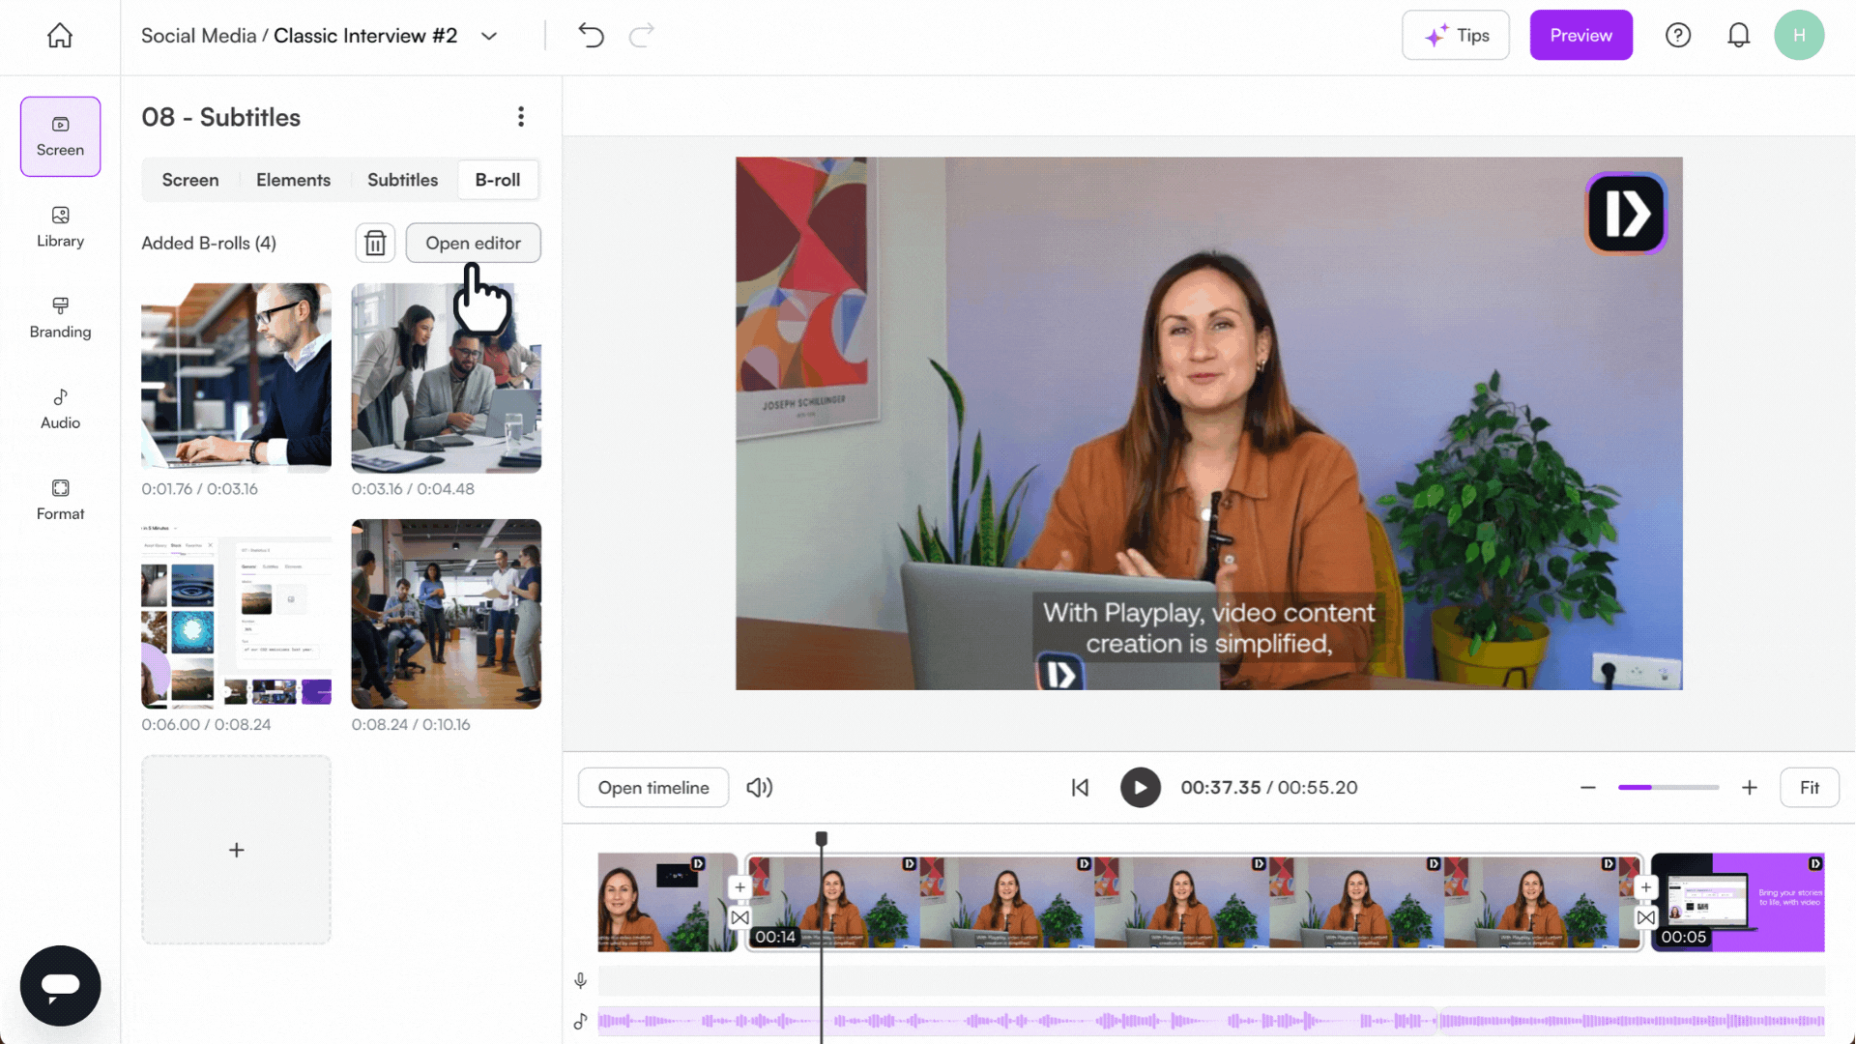The image size is (1856, 1044).
Task: Delete B-rolls with the trash icon
Action: (375, 244)
